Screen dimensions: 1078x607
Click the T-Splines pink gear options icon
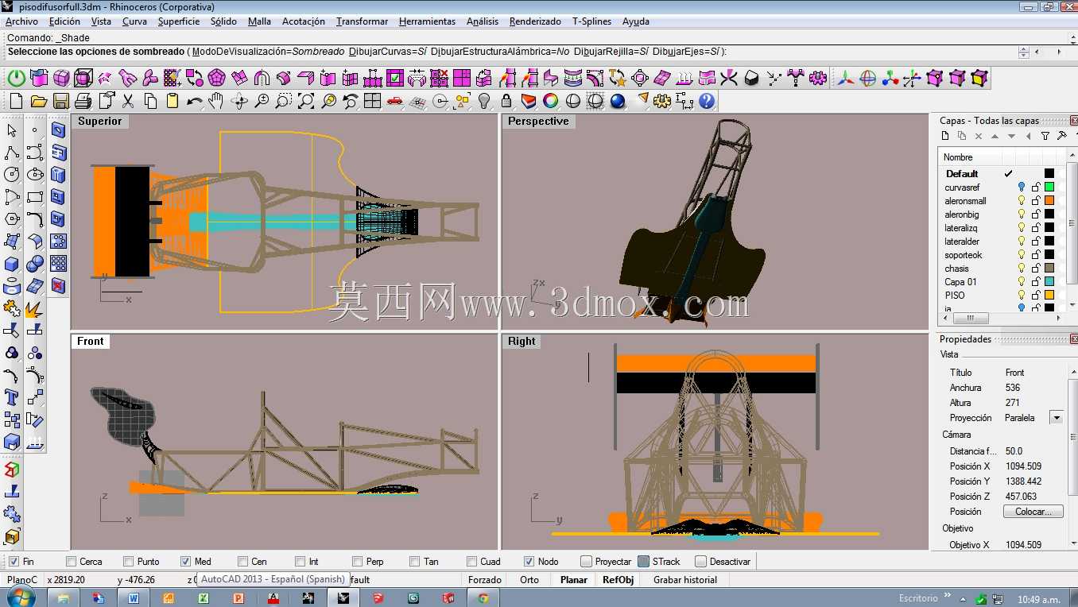point(816,78)
